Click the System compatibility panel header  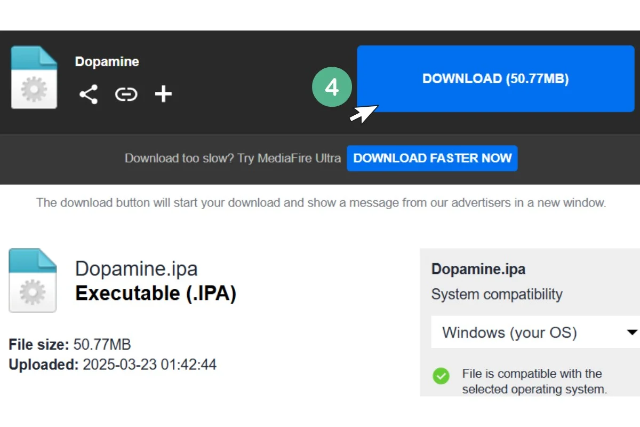pos(497,294)
